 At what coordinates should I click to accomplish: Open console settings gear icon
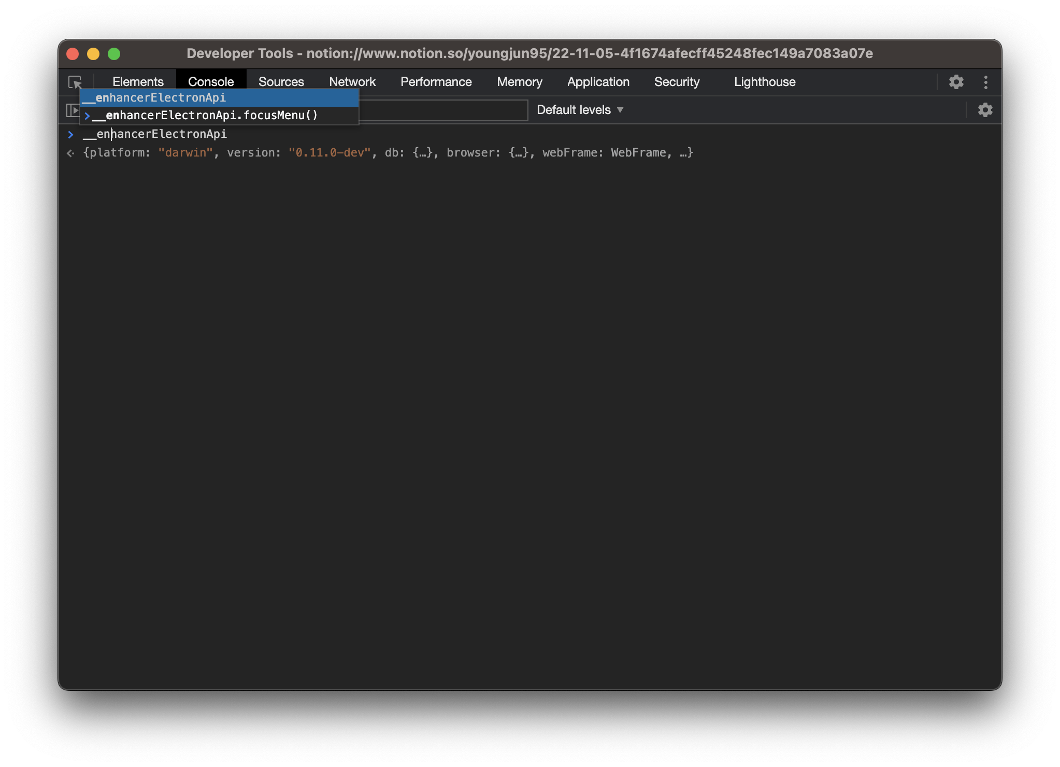coord(985,110)
